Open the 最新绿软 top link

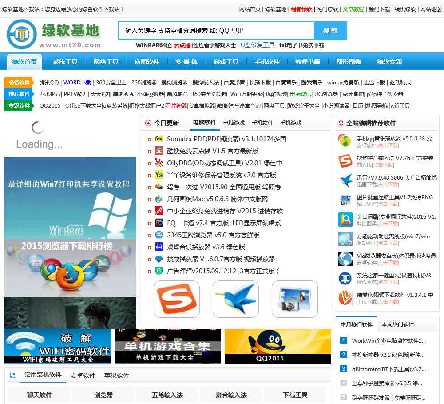301,9
